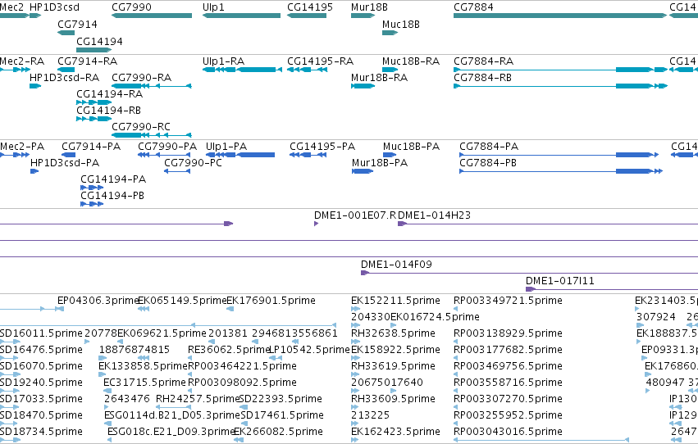Select the CG14194-PB protein label
This screenshot has height=444, width=698.
112,196
